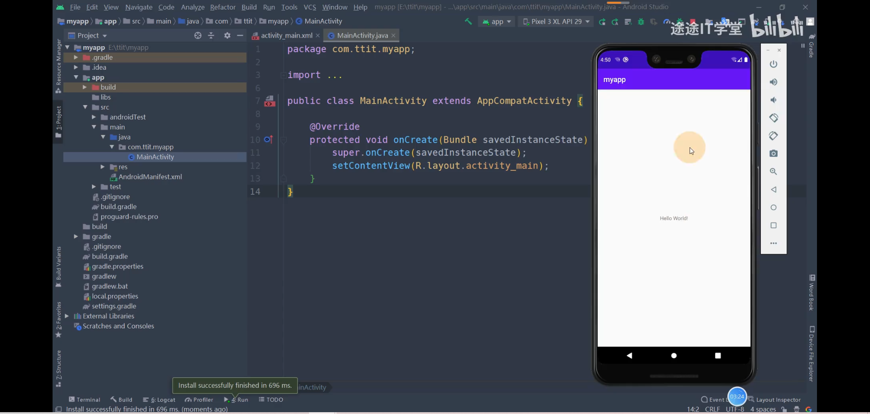Image resolution: width=870 pixels, height=414 pixels.
Task: Take an emulator screenshot with camera icon
Action: pos(773,154)
